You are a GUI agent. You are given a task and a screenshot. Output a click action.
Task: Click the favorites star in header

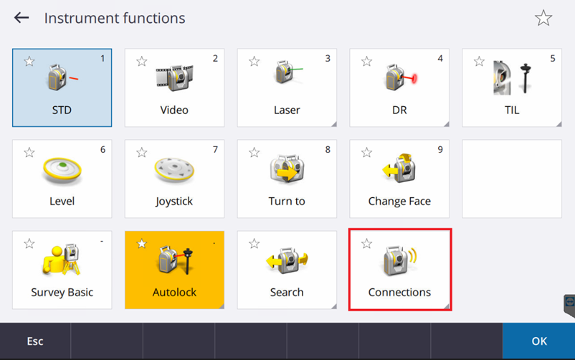tap(543, 18)
